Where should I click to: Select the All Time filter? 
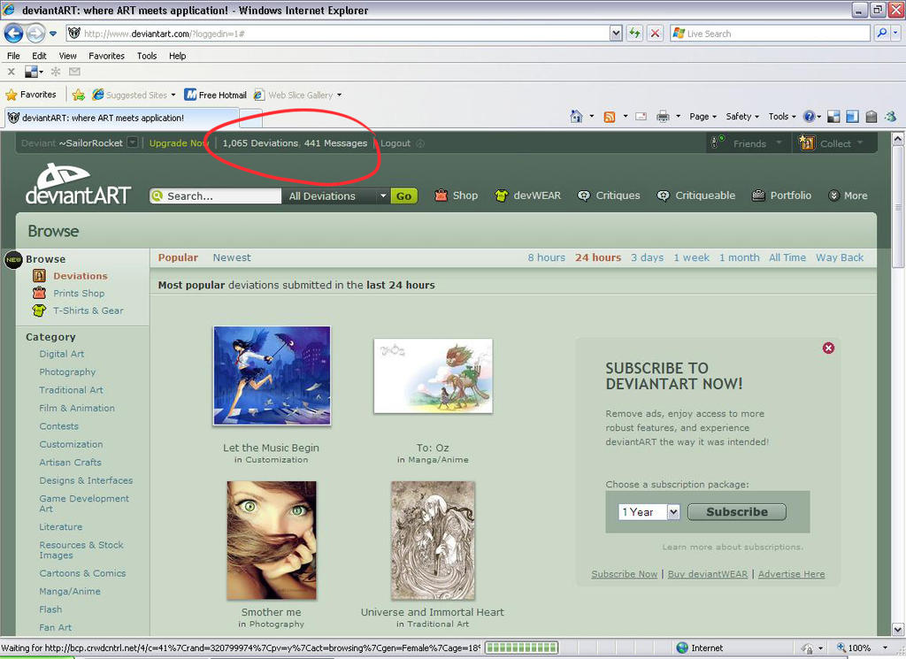point(787,257)
